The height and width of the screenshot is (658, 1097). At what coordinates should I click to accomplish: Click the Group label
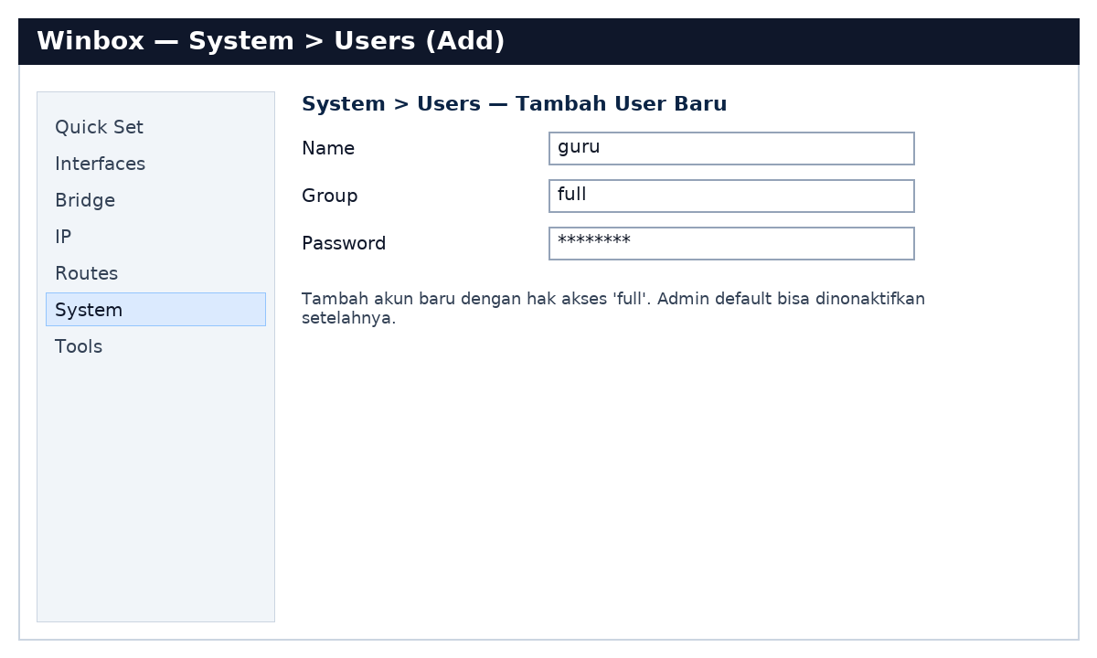(330, 196)
